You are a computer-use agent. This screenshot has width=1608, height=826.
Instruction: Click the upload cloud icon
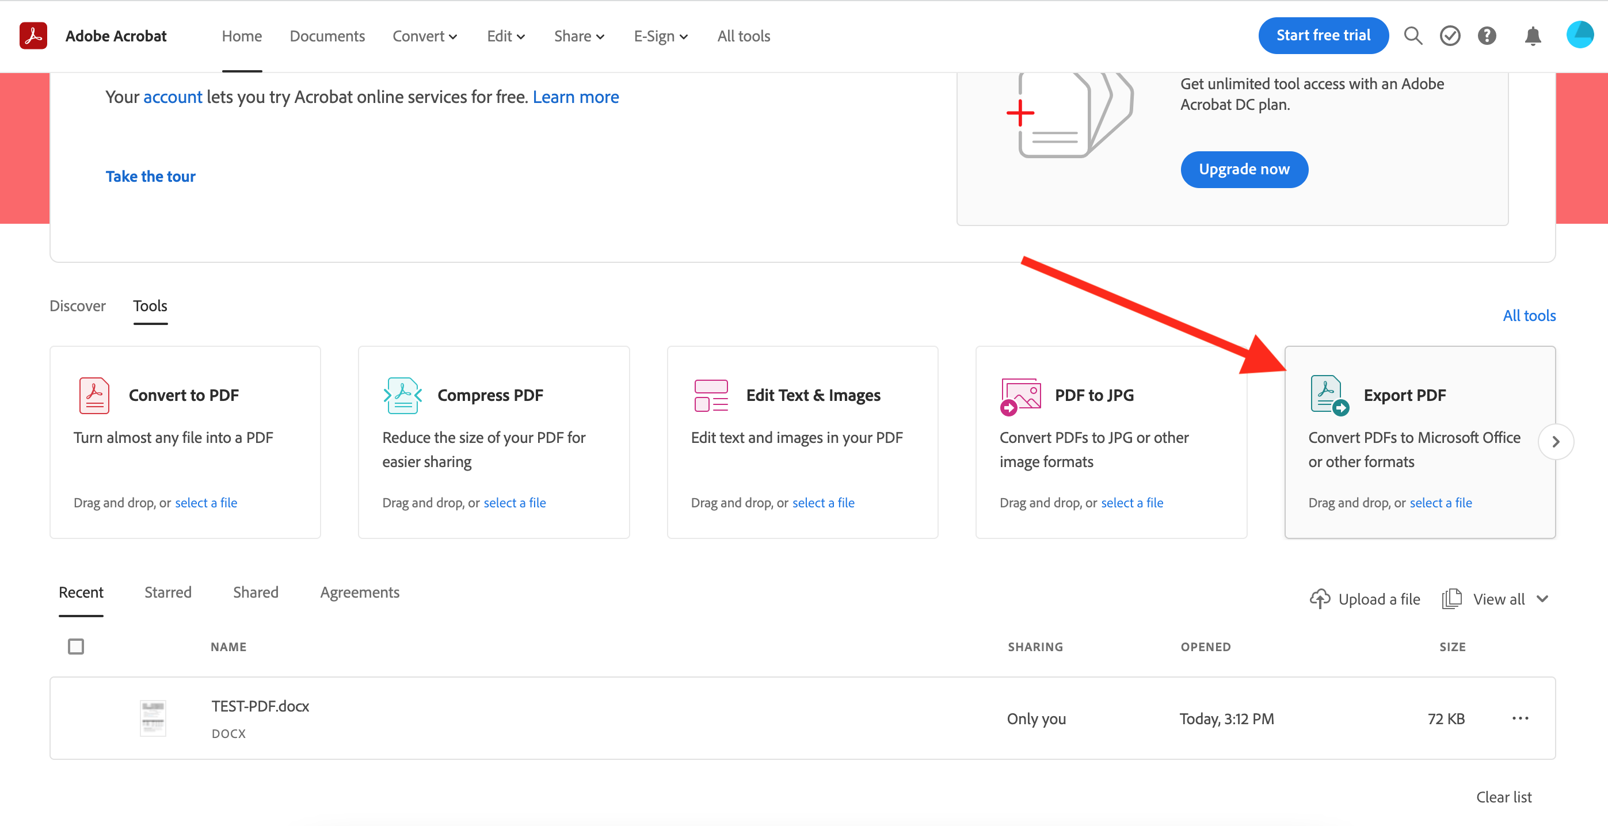[1320, 599]
